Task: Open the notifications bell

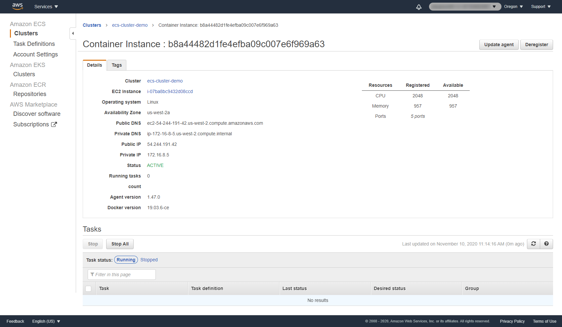Action: click(x=418, y=7)
